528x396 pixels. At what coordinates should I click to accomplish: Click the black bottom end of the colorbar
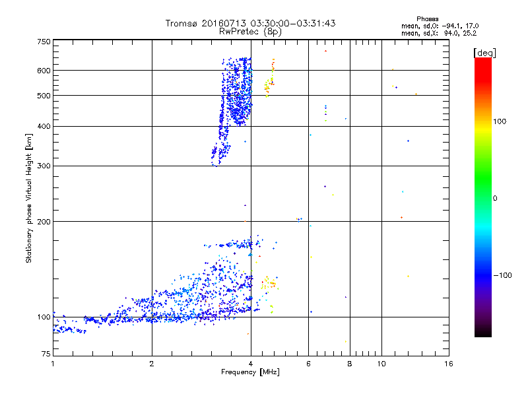coord(483,332)
